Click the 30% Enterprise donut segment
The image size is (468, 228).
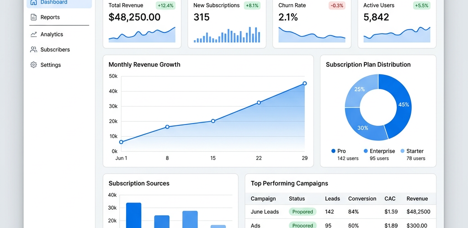[x=363, y=128]
